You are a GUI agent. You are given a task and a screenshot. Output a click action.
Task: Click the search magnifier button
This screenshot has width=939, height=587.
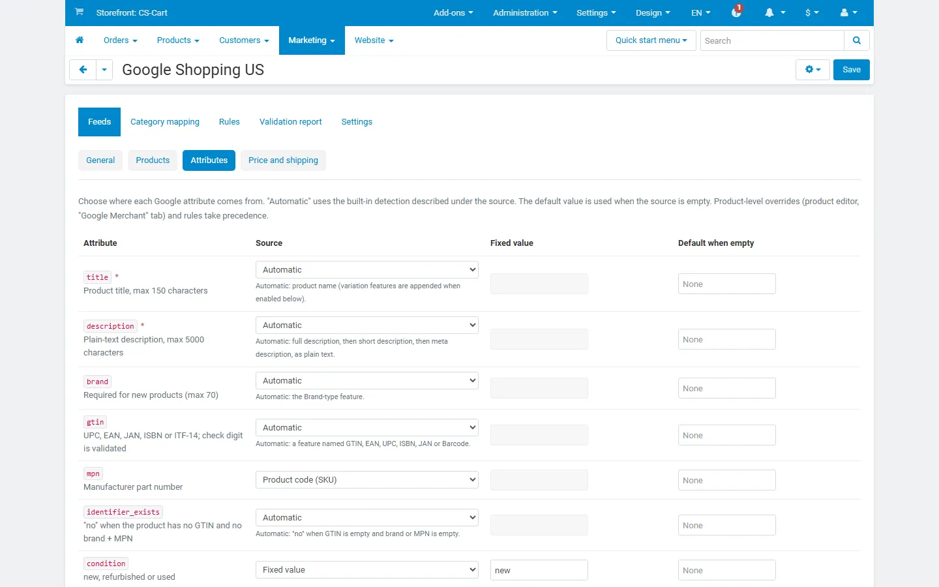857,40
